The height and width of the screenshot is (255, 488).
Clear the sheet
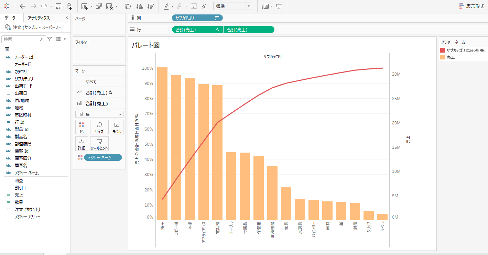110,6
